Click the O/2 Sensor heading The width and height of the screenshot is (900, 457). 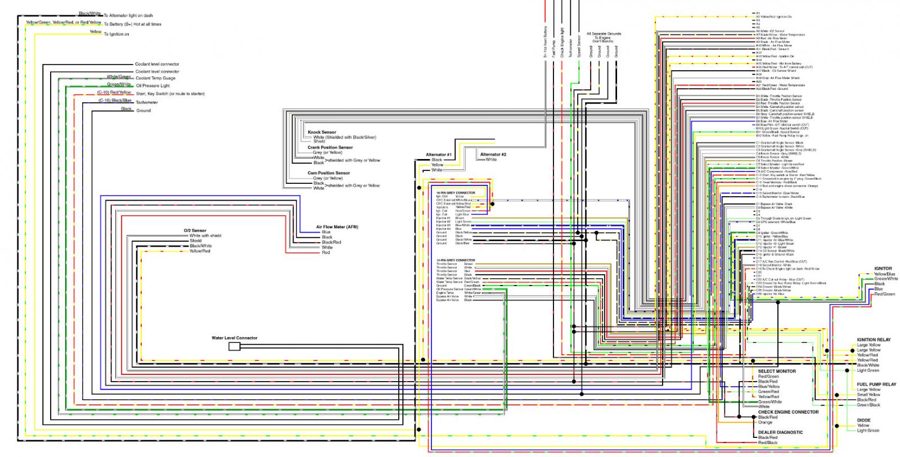point(195,230)
